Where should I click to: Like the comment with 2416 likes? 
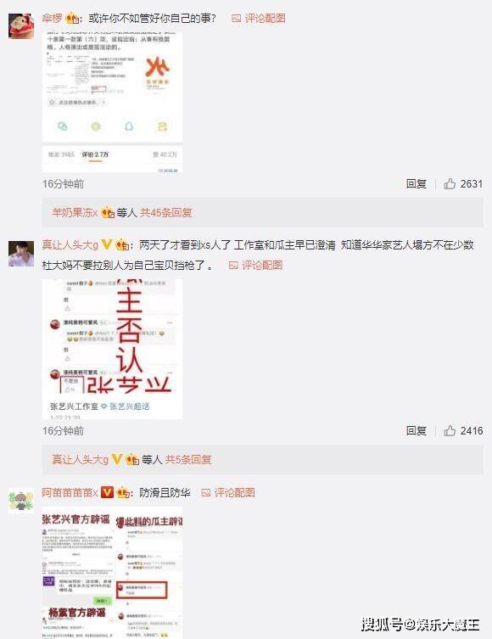point(450,431)
